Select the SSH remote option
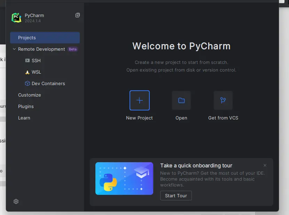 click(x=36, y=60)
